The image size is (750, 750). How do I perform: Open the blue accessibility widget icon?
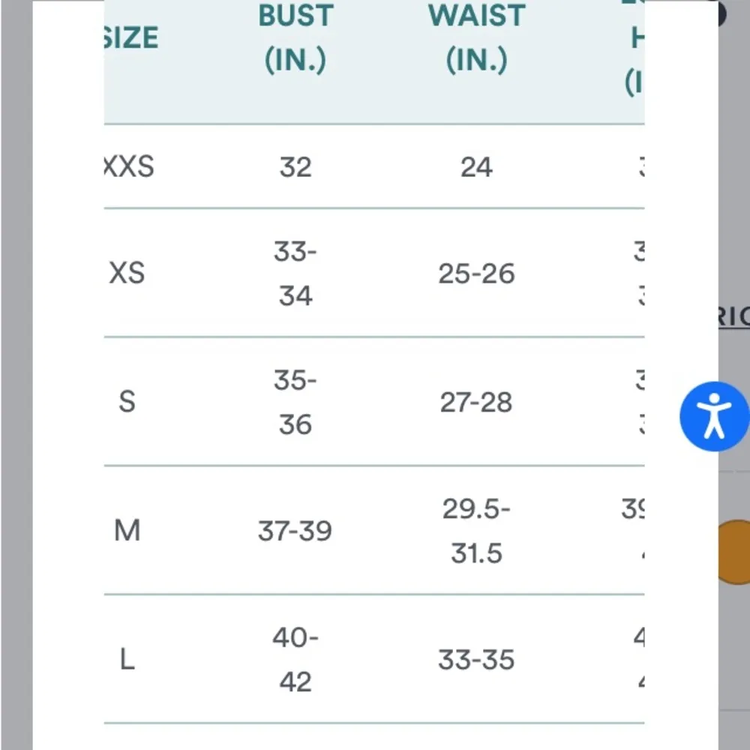714,416
